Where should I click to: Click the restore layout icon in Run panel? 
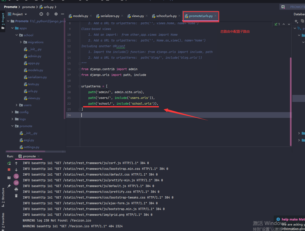click(9, 178)
